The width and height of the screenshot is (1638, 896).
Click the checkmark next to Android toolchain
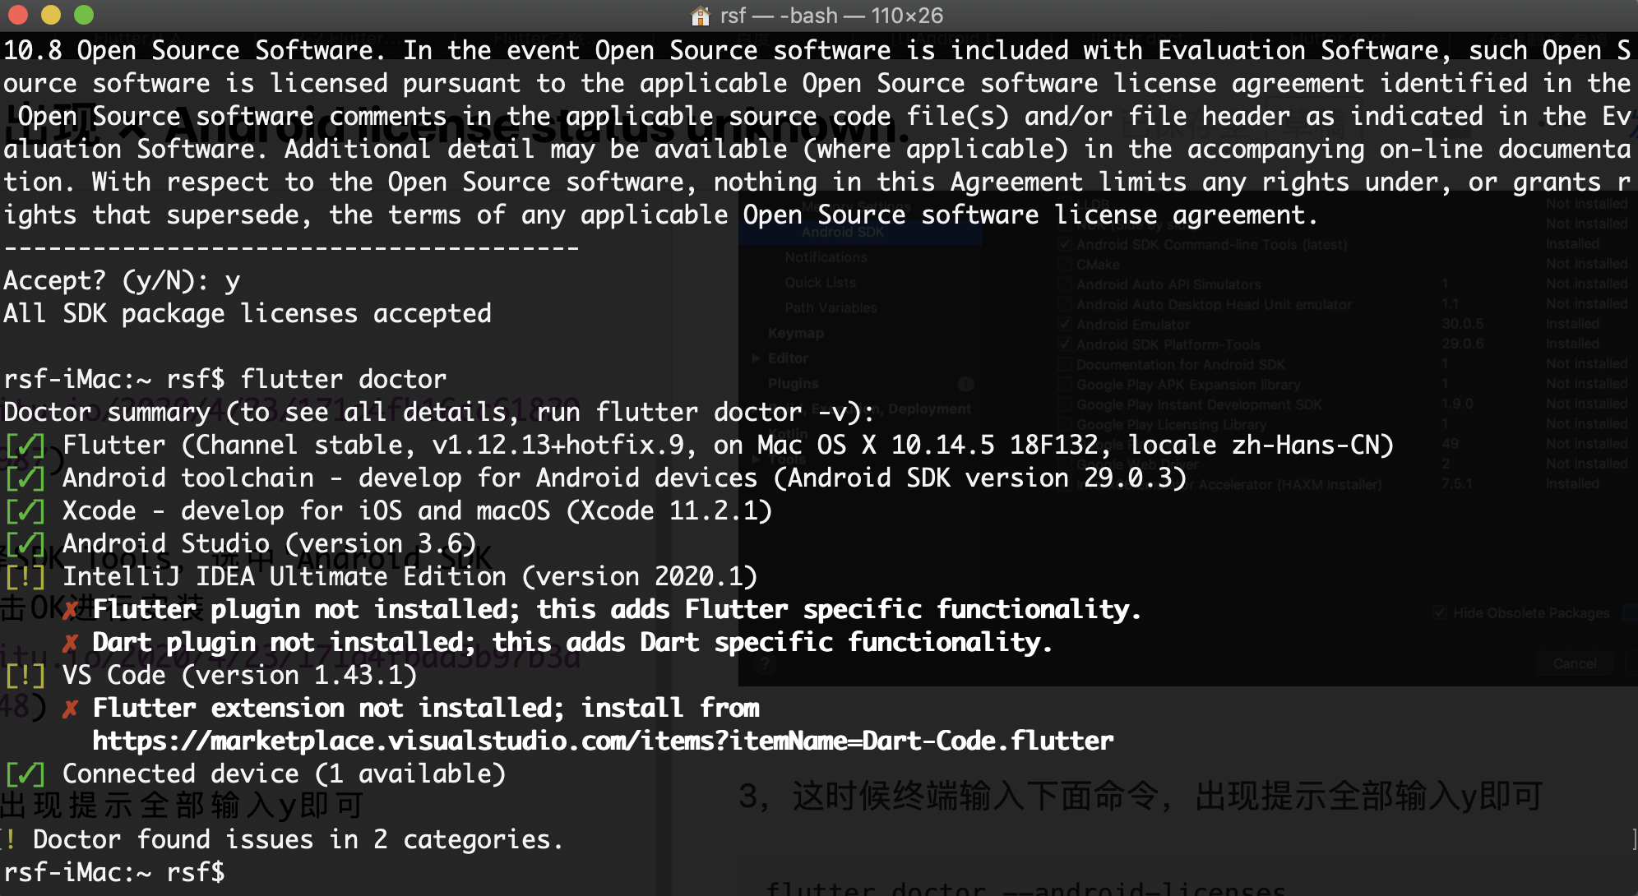point(25,479)
